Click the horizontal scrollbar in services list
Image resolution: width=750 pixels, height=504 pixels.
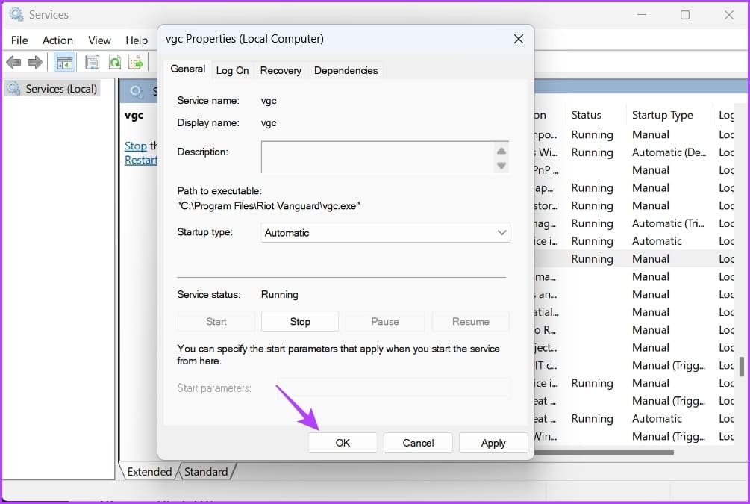click(604, 452)
